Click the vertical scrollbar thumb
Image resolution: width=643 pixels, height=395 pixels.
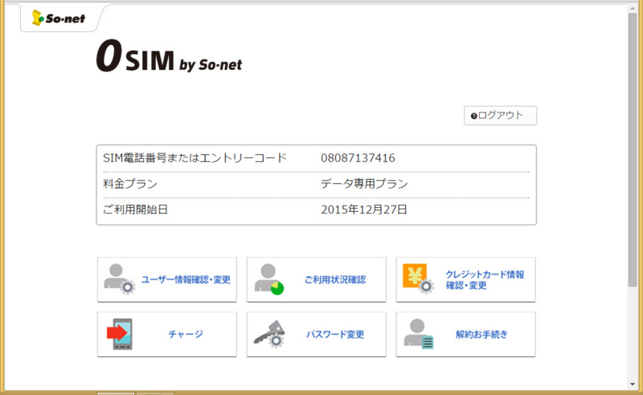[x=633, y=149]
